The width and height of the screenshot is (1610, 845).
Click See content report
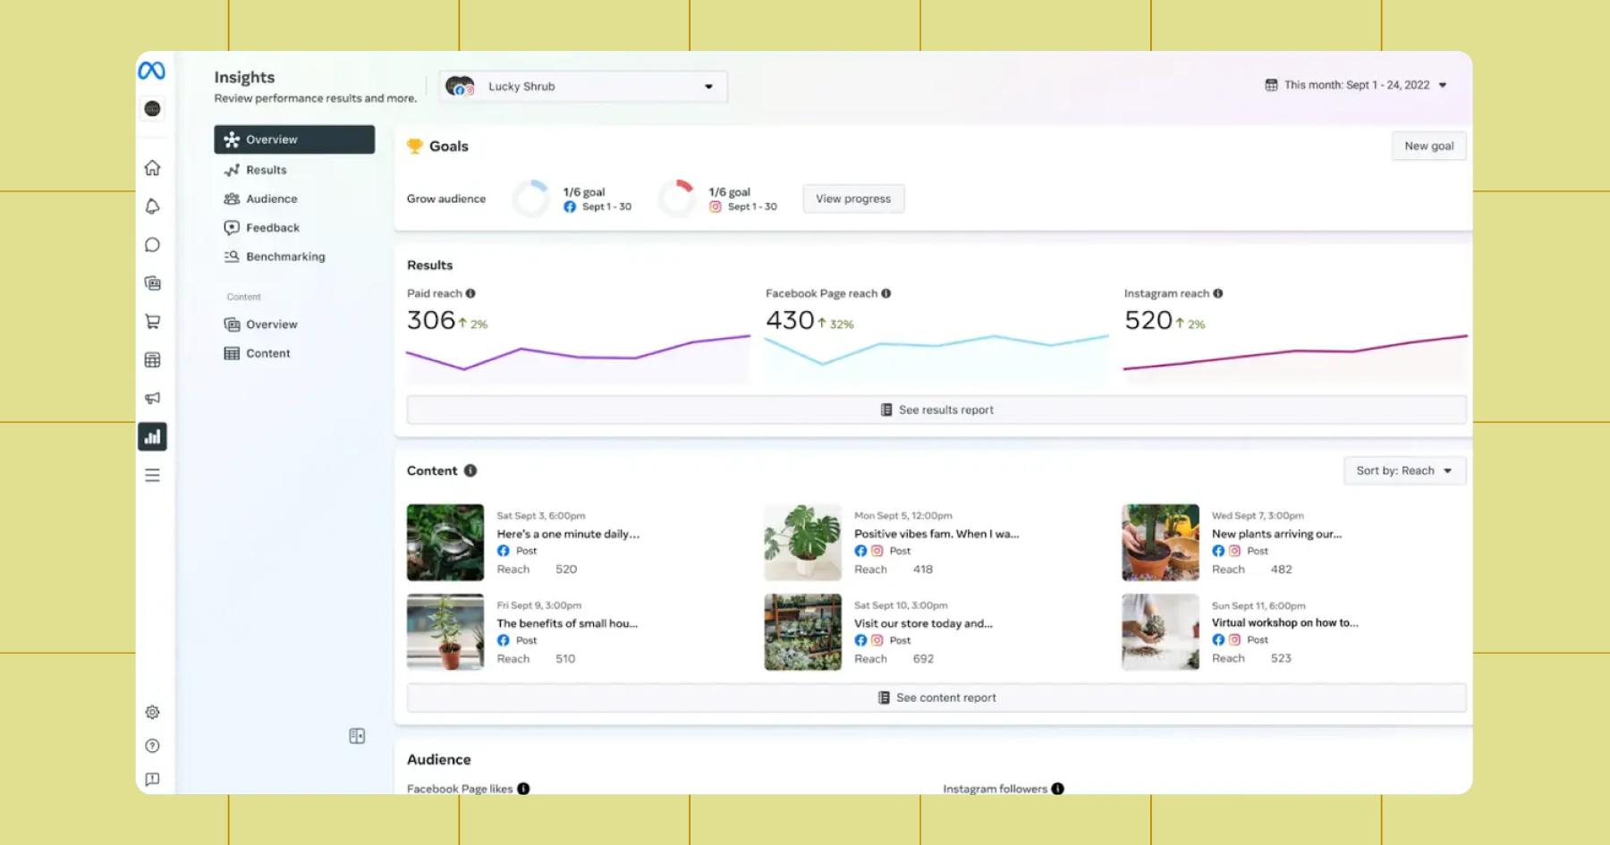point(936,697)
